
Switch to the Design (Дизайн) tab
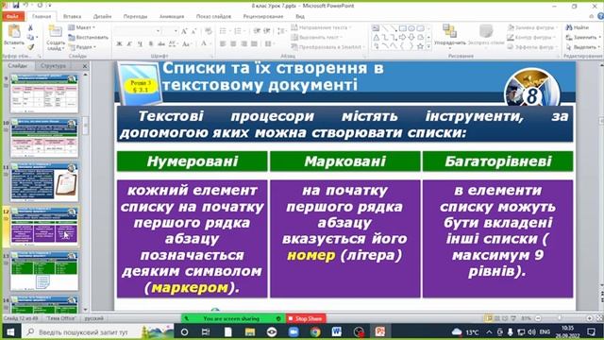[x=102, y=16]
